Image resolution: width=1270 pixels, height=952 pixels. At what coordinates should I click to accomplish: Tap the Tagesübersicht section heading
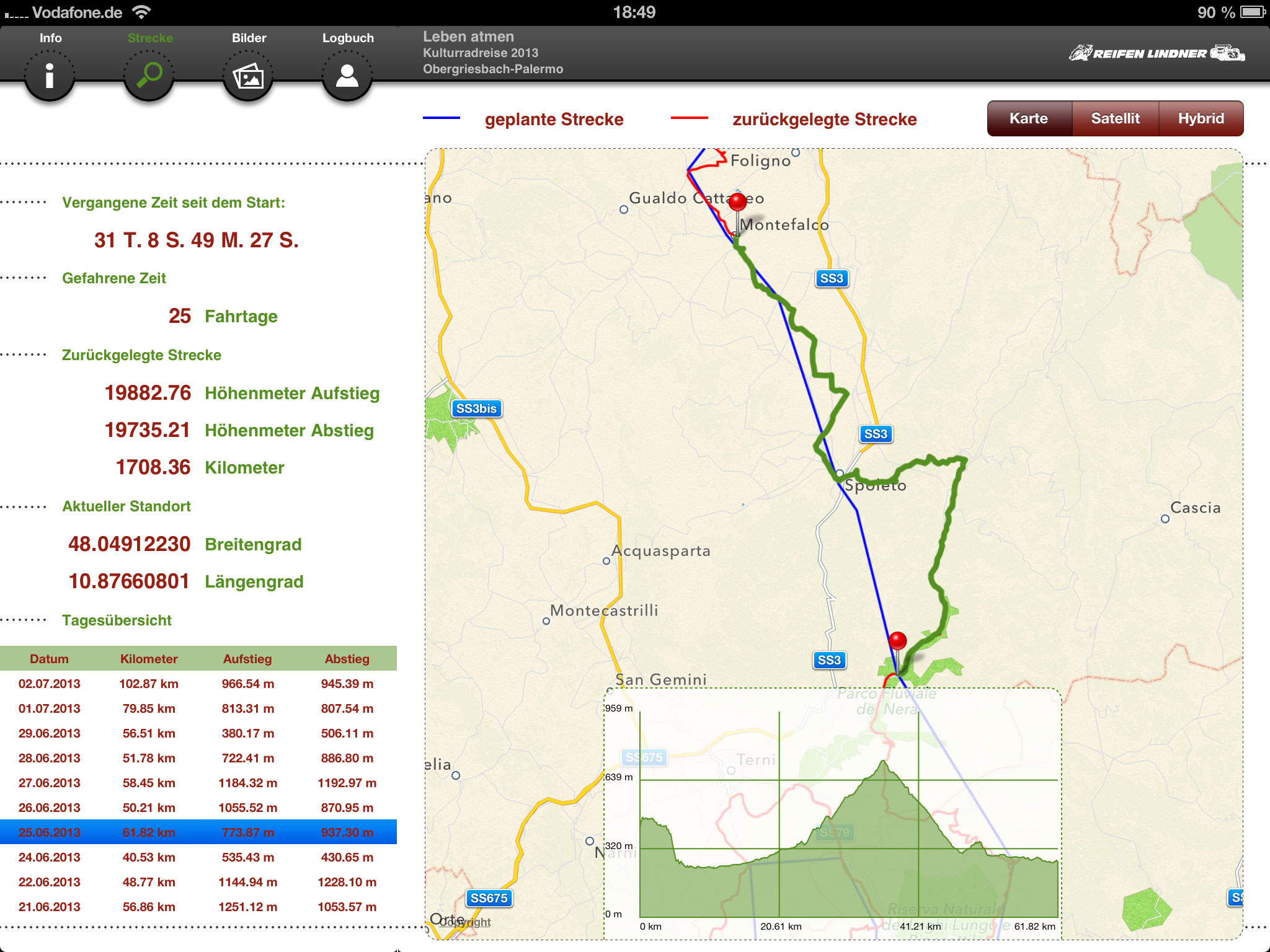[117, 620]
